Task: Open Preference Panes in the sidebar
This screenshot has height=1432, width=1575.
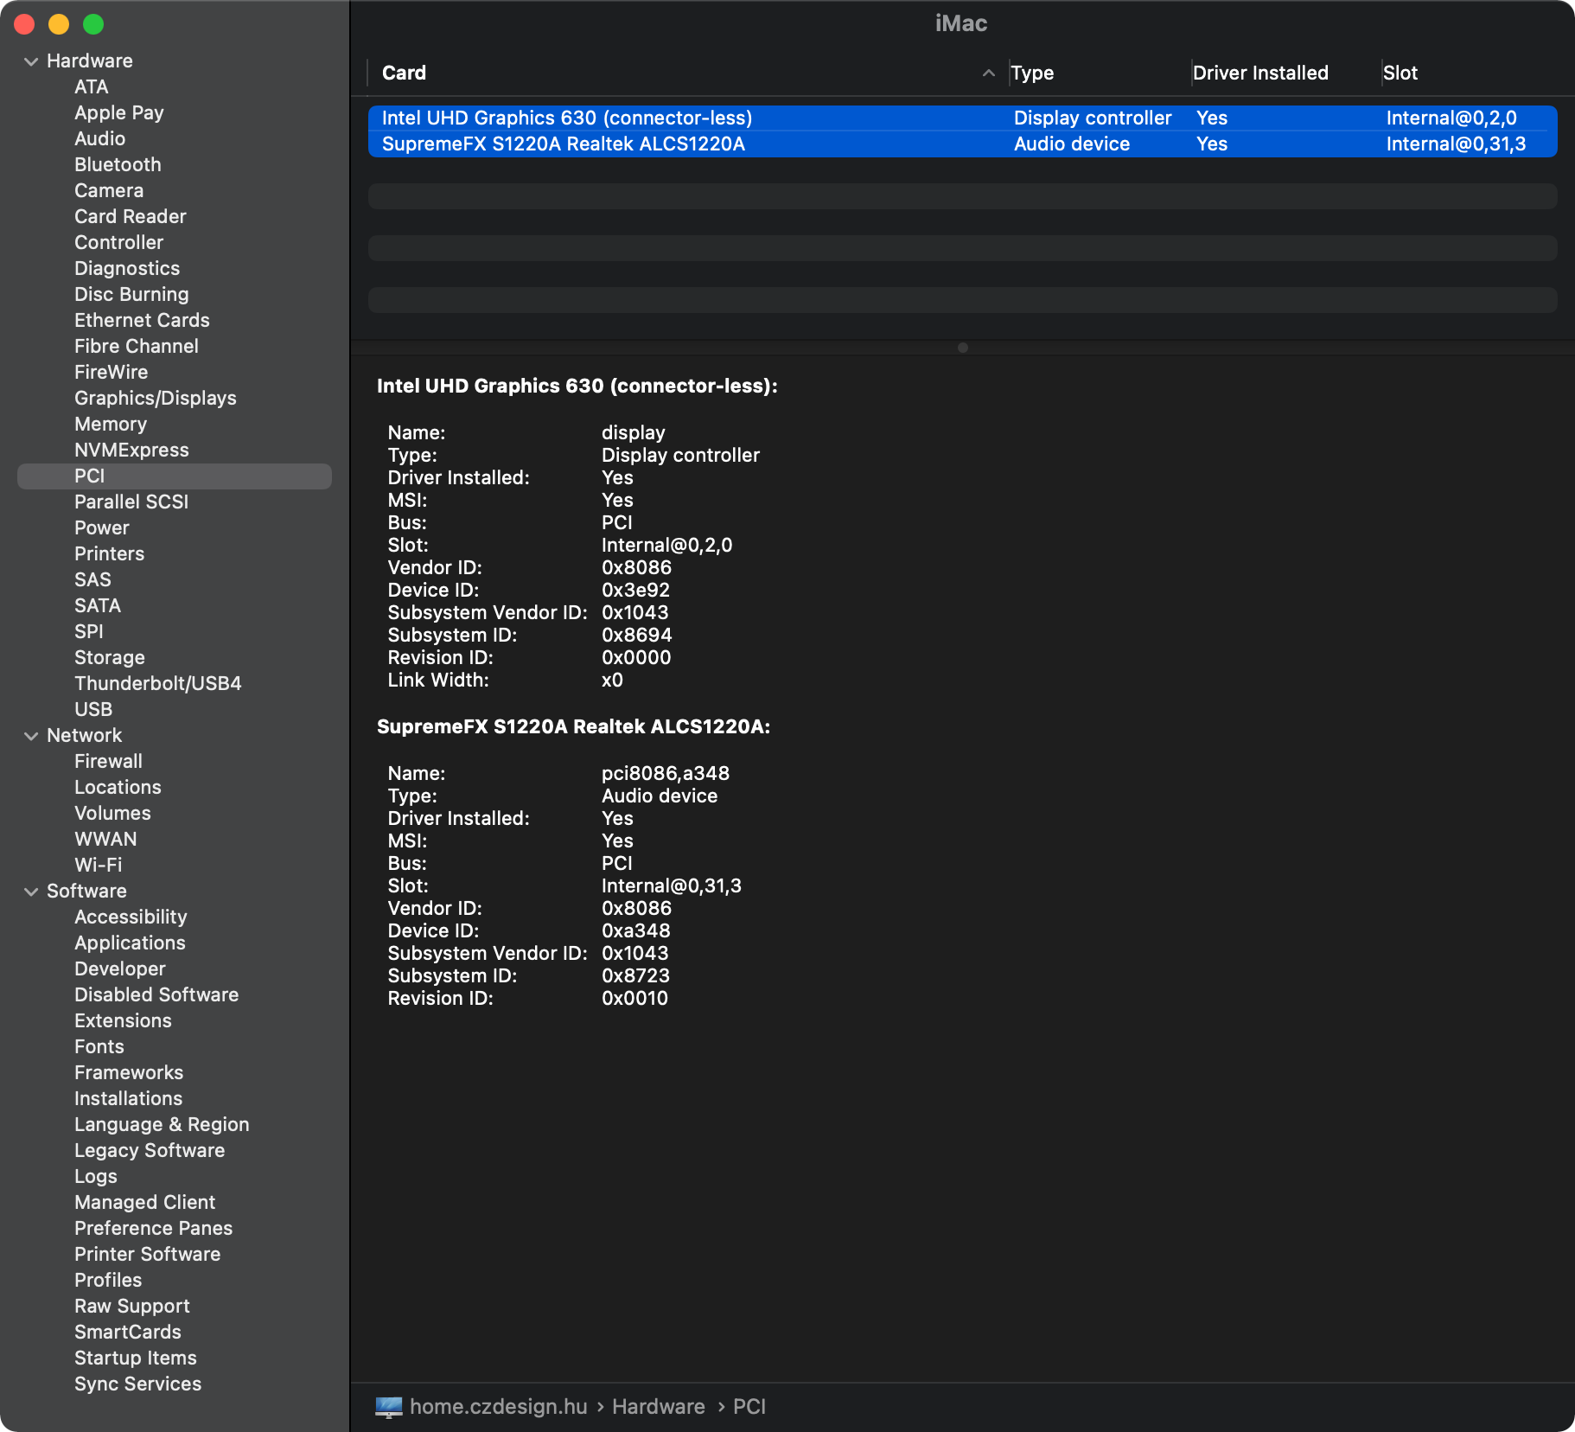Action: [154, 1229]
